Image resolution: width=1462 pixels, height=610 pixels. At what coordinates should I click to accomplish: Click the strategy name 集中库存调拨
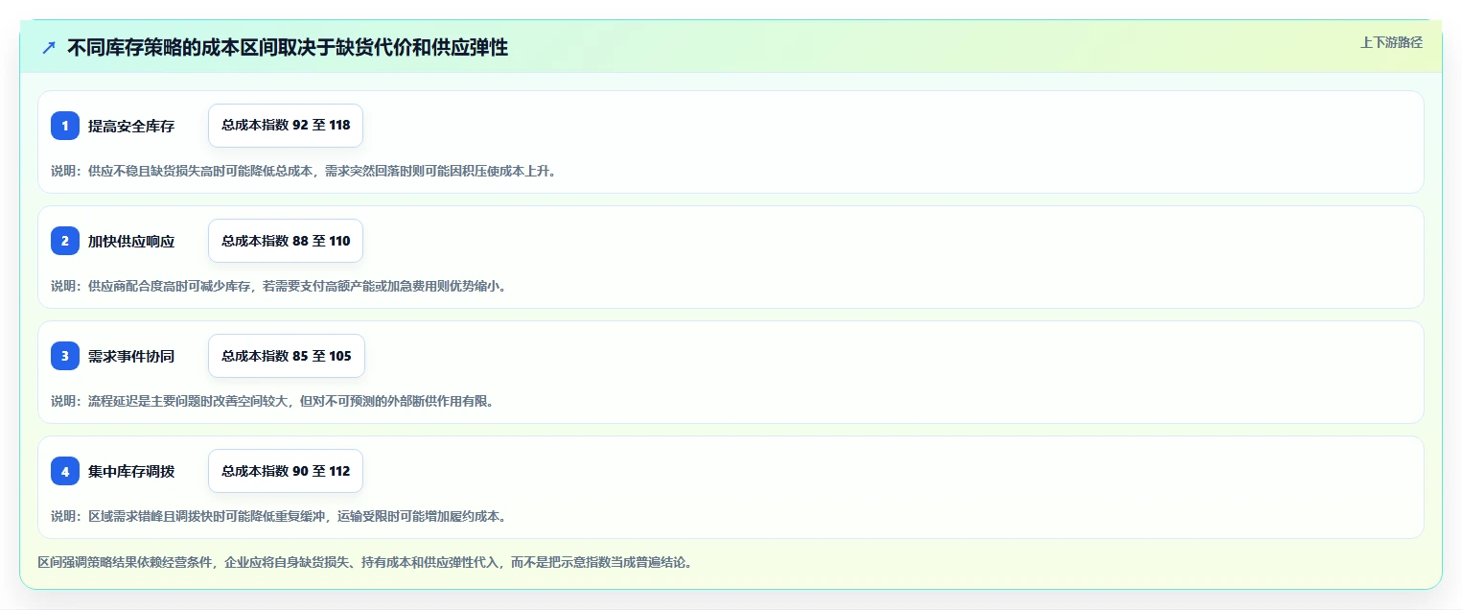[131, 471]
